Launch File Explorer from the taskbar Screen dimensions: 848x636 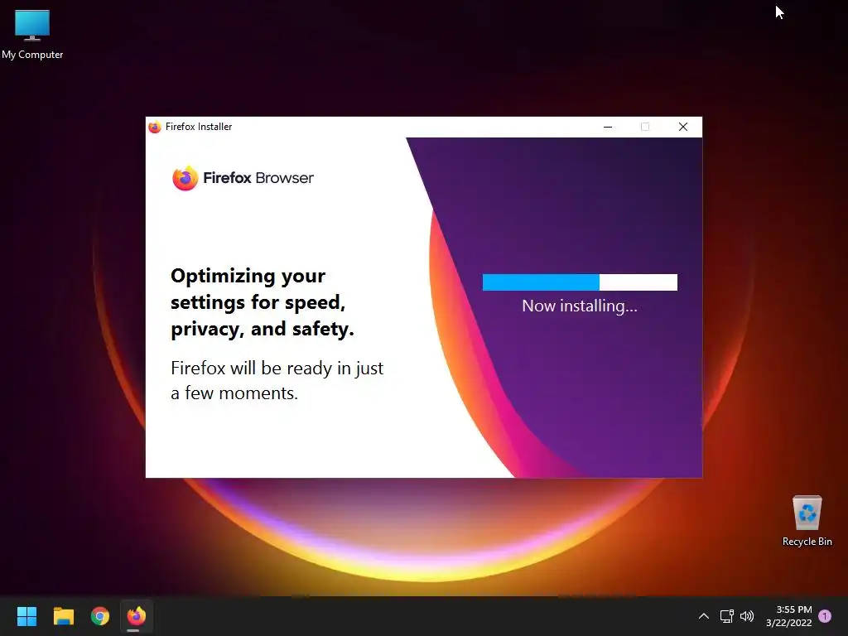tap(63, 616)
